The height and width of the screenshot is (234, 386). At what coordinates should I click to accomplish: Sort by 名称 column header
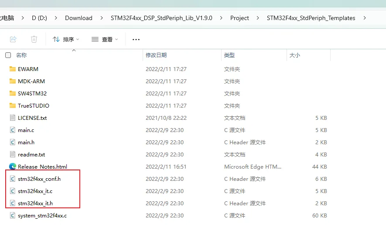tap(21, 55)
